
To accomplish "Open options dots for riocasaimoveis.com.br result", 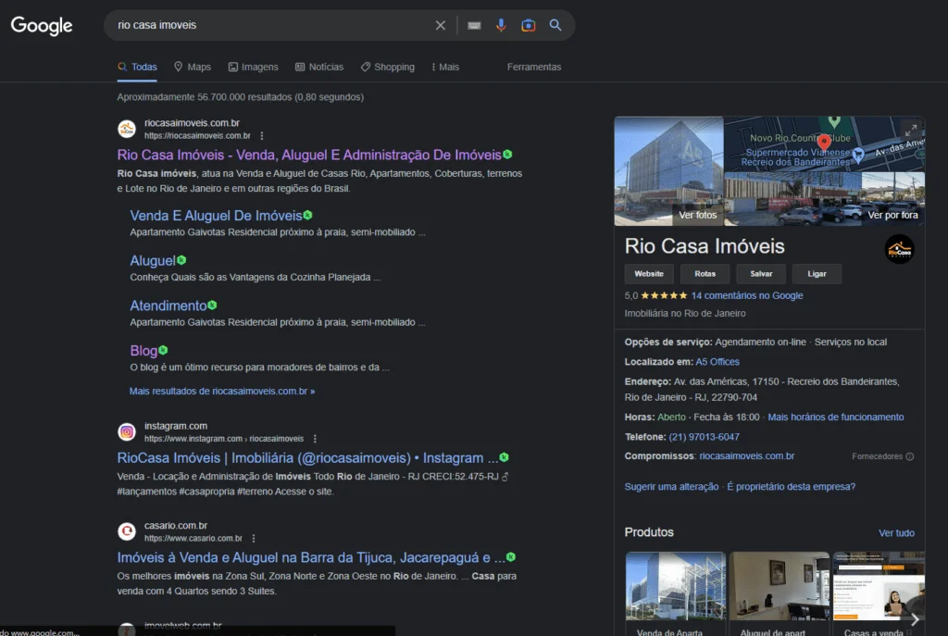I will (262, 136).
